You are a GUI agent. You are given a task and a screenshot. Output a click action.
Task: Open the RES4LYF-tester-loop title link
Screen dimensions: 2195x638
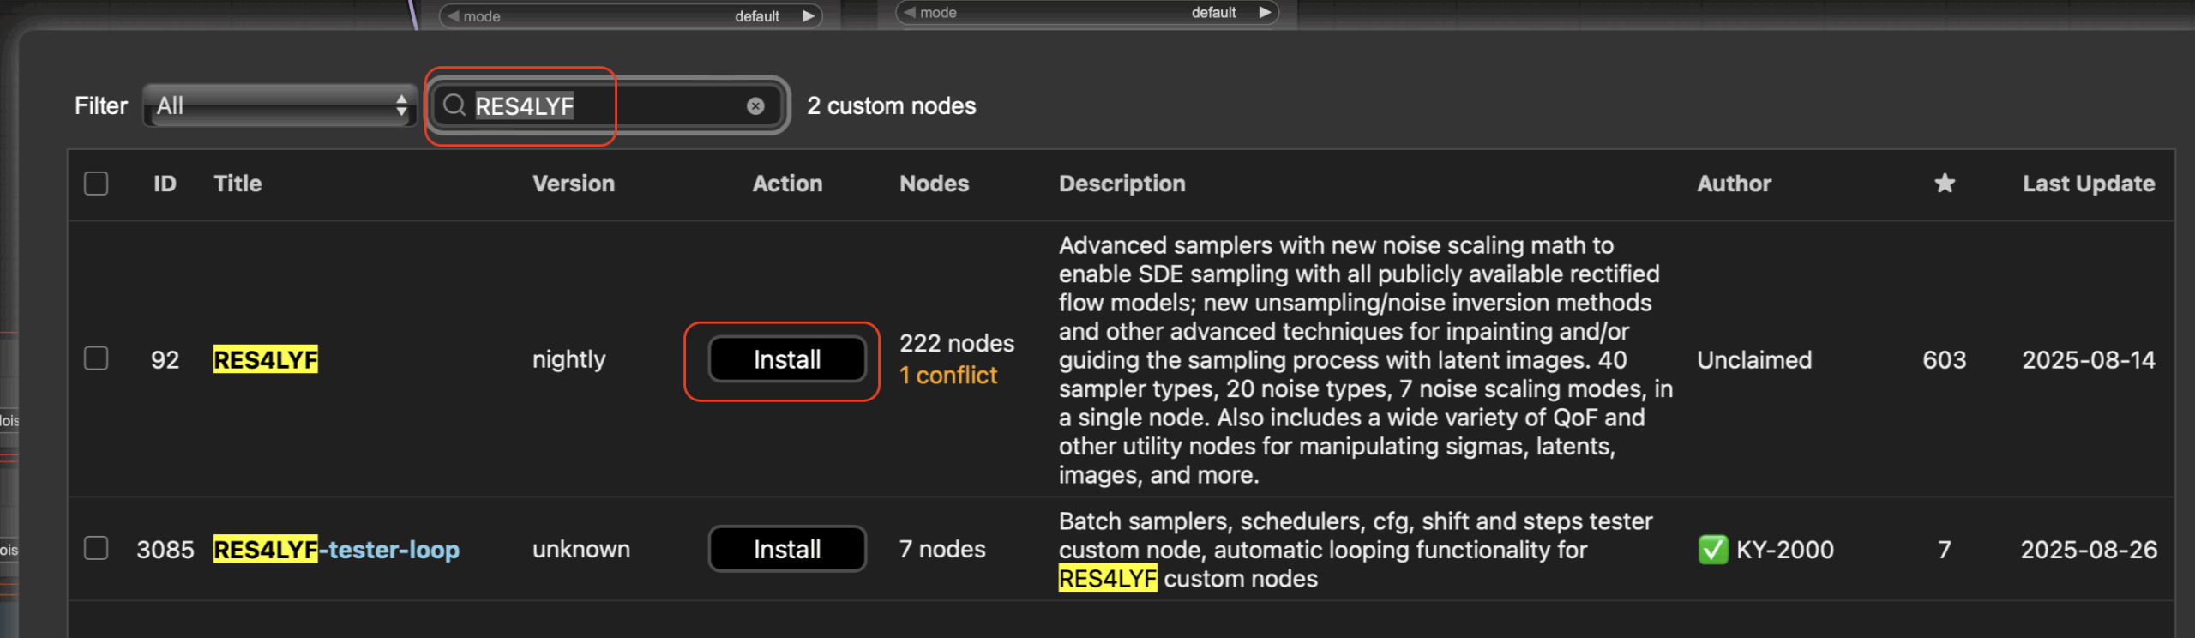pos(336,550)
